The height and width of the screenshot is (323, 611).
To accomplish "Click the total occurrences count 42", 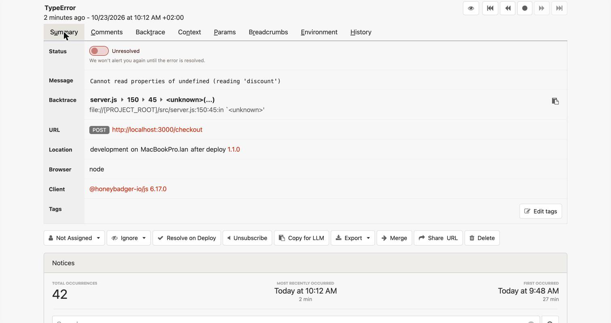I will [60, 294].
